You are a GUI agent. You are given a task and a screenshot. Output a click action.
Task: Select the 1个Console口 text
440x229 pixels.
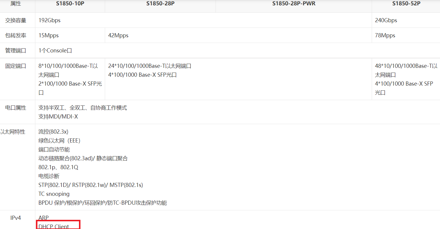(55, 51)
